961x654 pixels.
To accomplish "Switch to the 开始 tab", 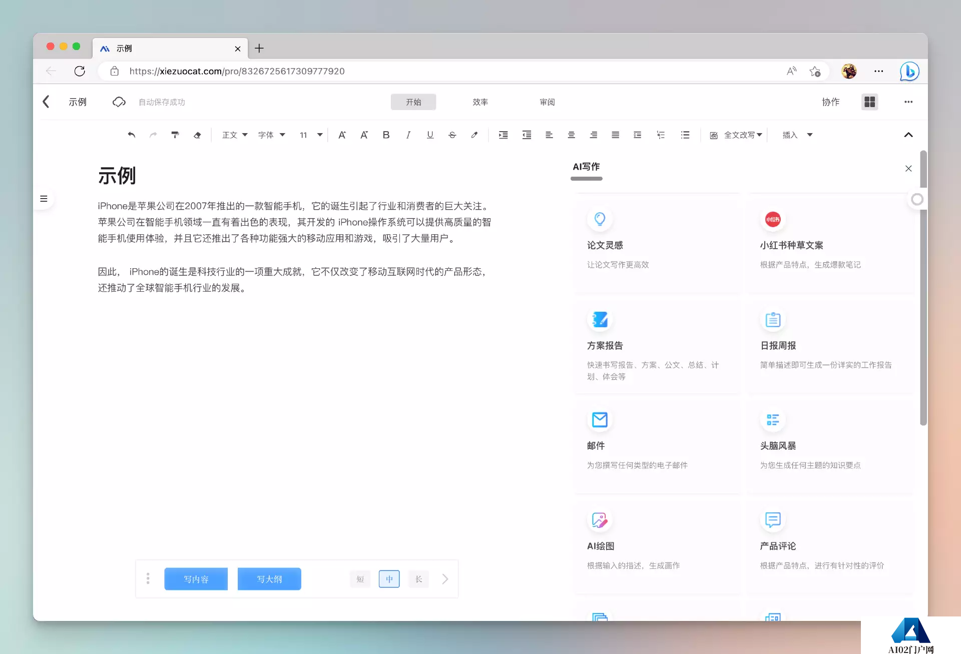I will (x=413, y=102).
